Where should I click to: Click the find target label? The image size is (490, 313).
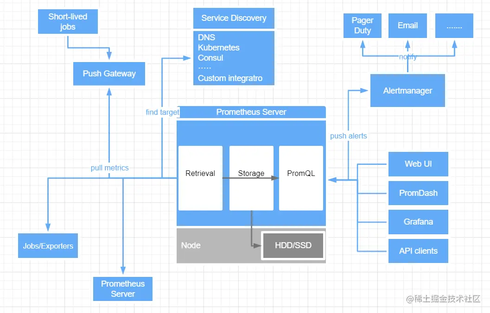[x=163, y=113]
